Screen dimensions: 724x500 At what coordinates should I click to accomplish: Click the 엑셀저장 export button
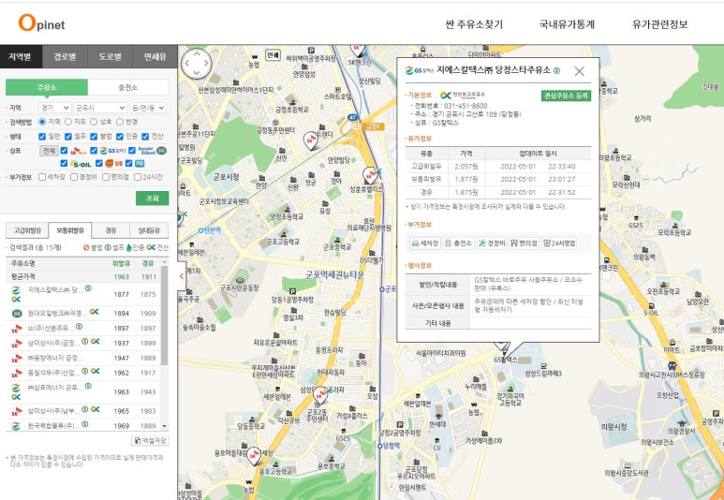click(x=151, y=440)
